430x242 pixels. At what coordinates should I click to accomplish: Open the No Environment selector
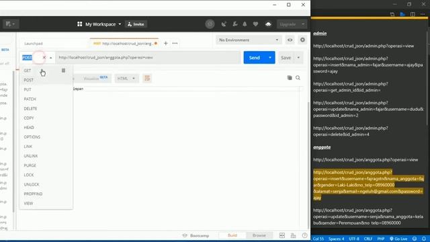click(249, 40)
